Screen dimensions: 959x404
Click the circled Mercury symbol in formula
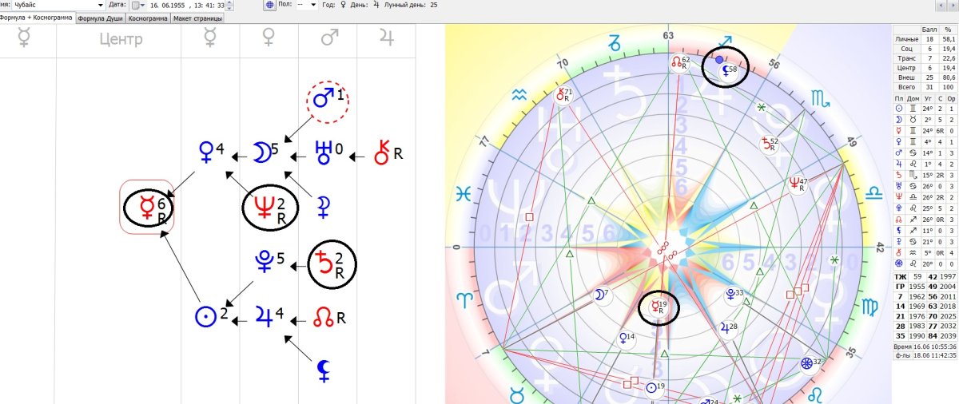[147, 209]
